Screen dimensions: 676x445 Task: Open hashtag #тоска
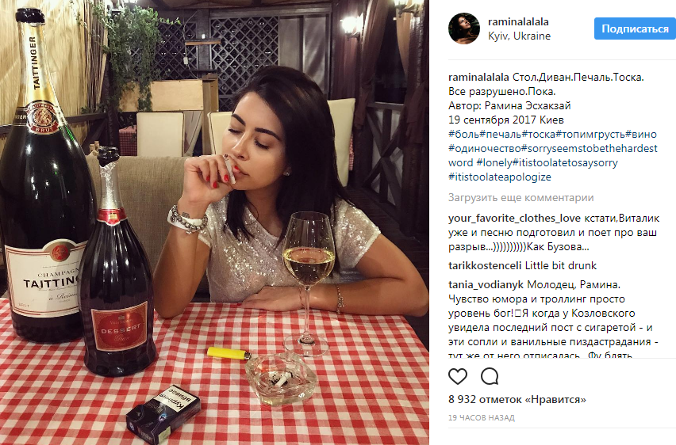click(x=539, y=135)
